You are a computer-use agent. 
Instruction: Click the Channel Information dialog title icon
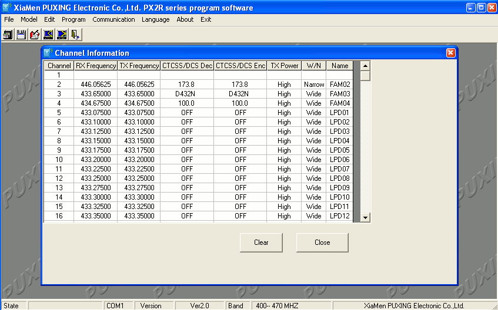pyautogui.click(x=48, y=53)
